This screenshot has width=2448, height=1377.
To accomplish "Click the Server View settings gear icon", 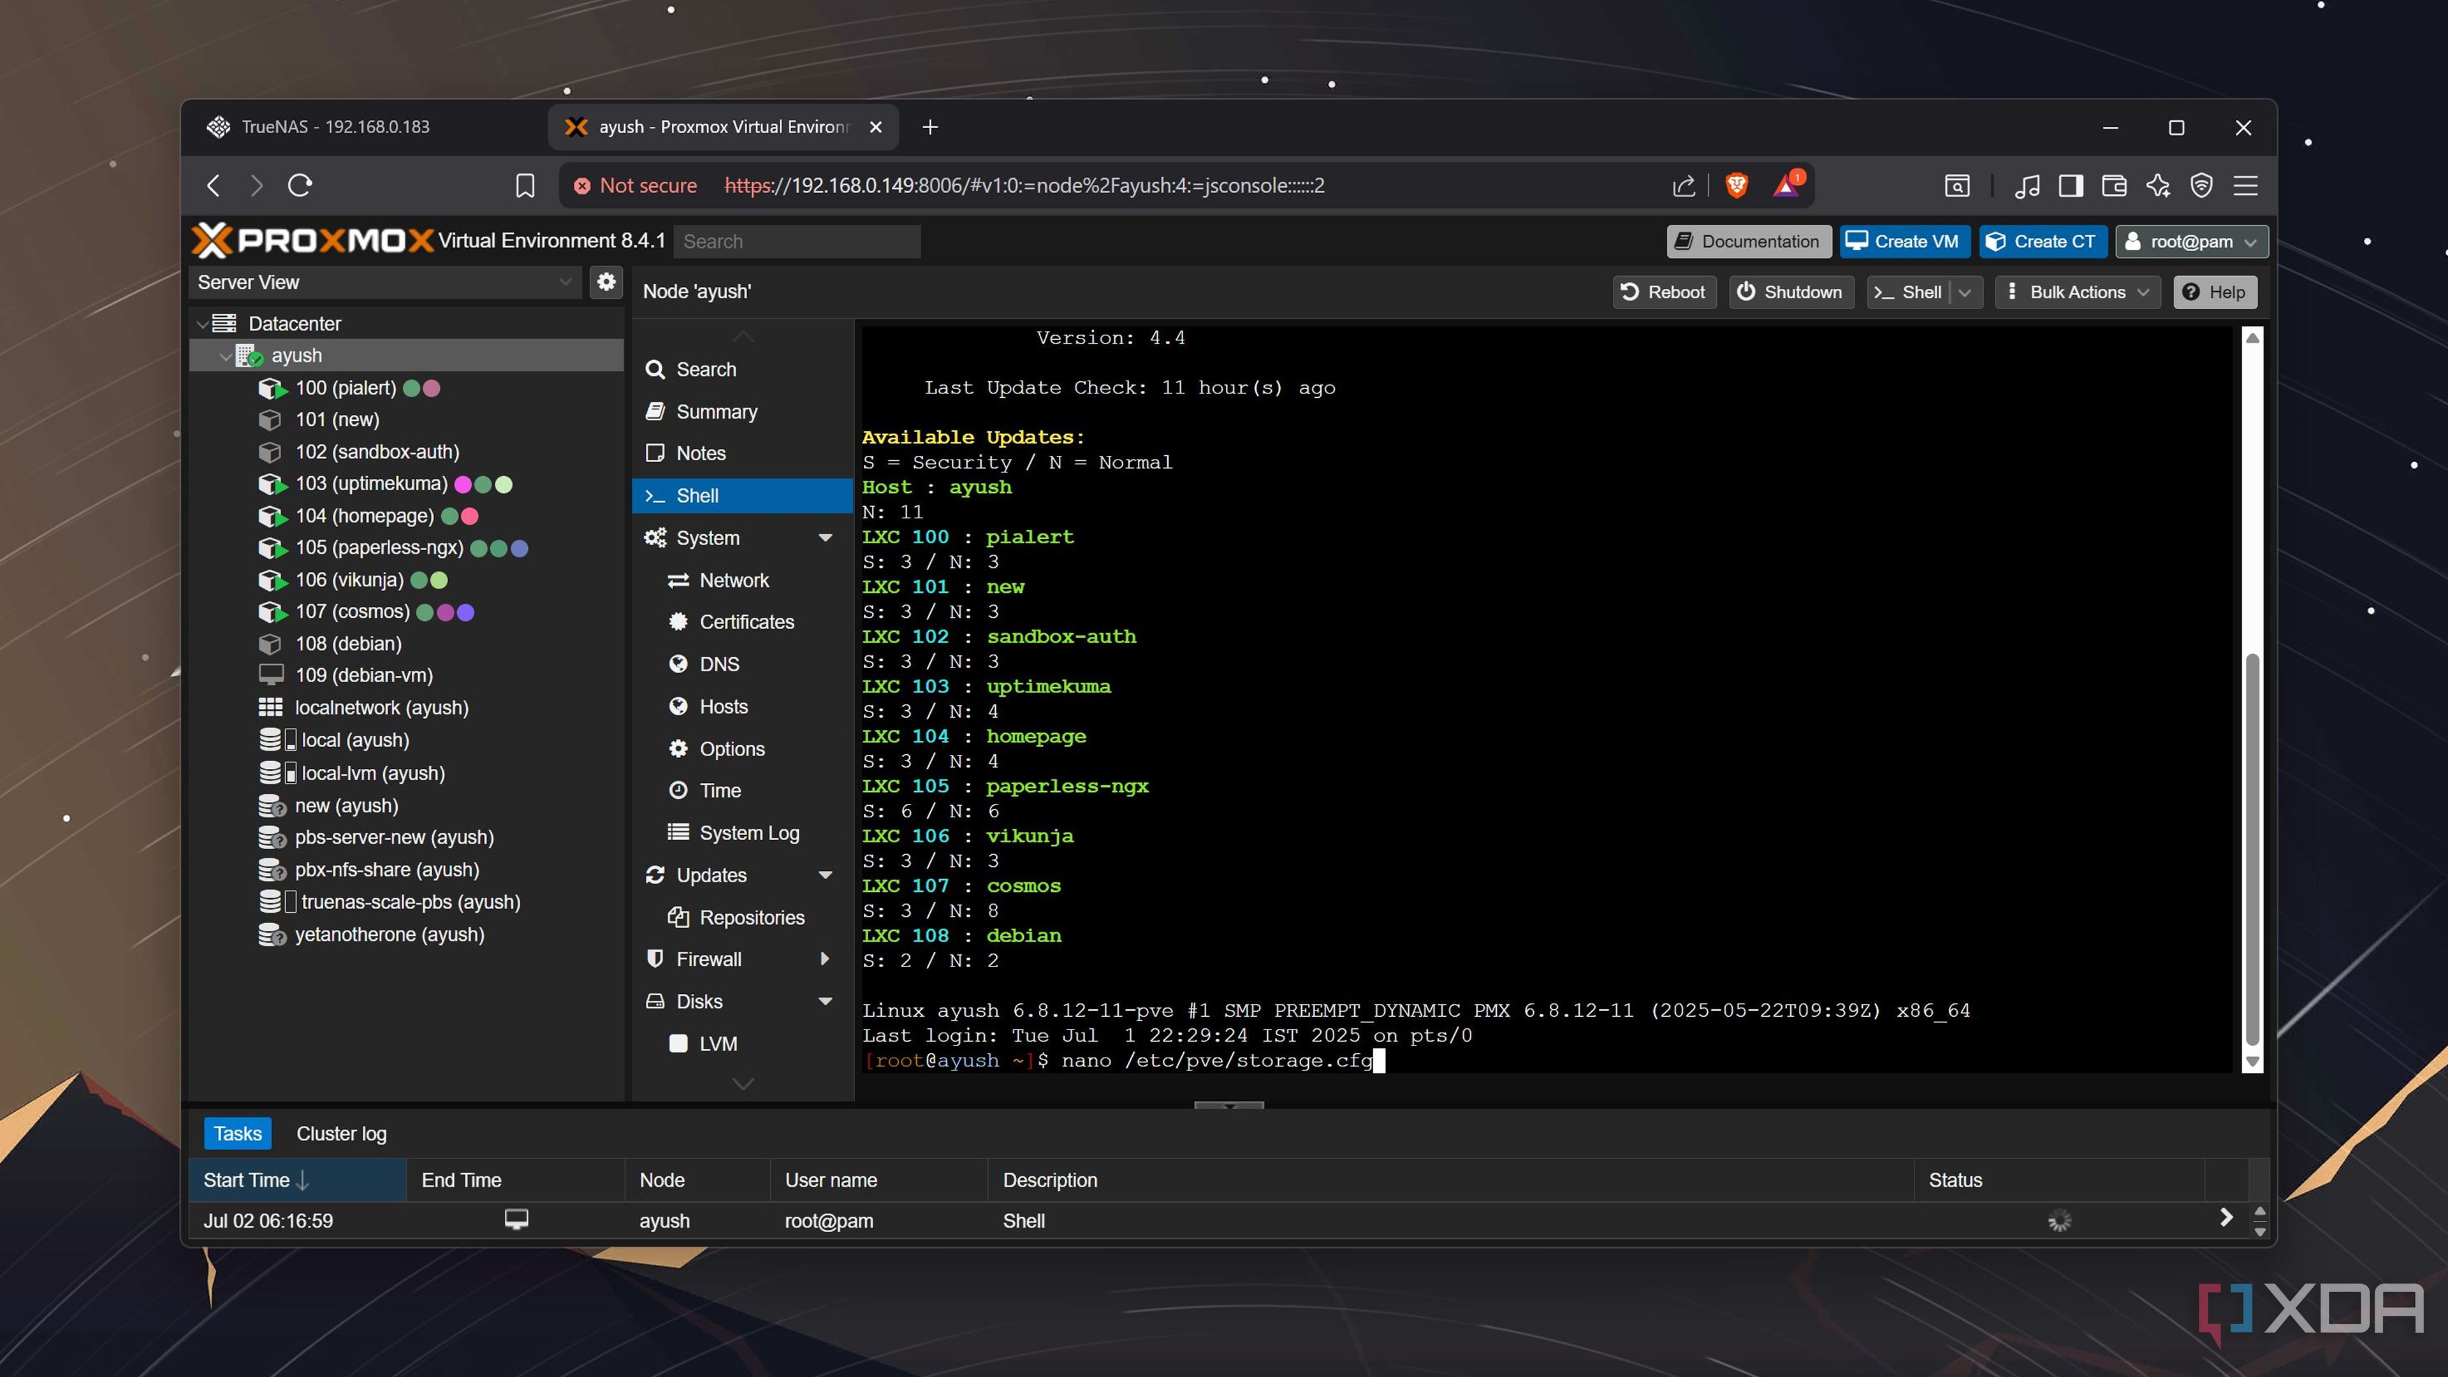I will (x=606, y=281).
